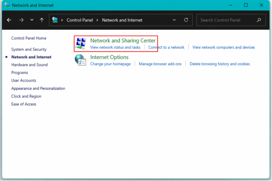This screenshot has height=181, width=272.
Task: Expand chevron after Control Panel breadcrumb
Action: 97,20
